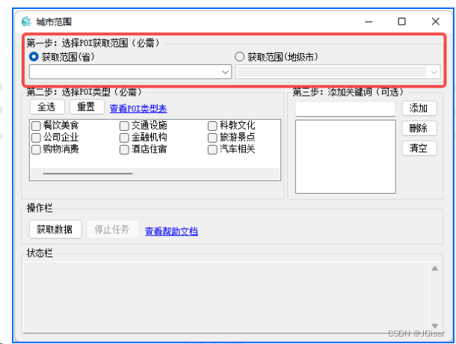Image resolution: width=456 pixels, height=344 pixels.
Task: Check the 购物消费 checkbox
Action: (x=36, y=150)
